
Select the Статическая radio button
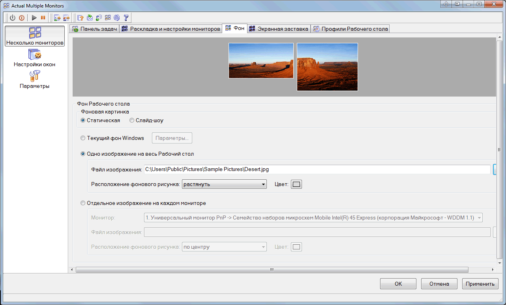pos(100,120)
